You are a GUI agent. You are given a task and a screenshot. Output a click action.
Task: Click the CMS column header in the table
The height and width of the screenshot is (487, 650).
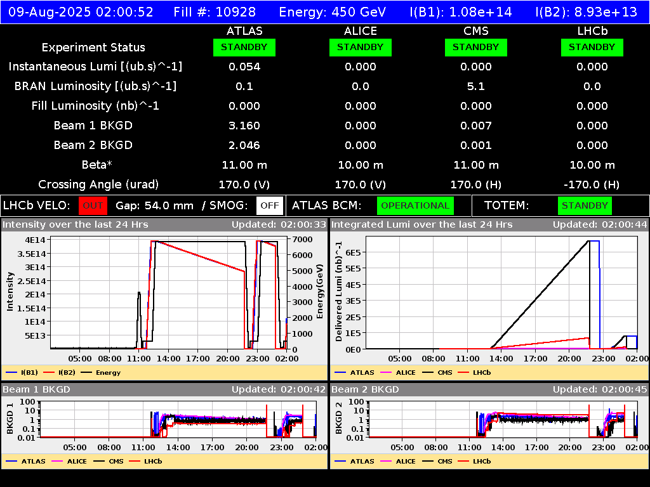[476, 31]
